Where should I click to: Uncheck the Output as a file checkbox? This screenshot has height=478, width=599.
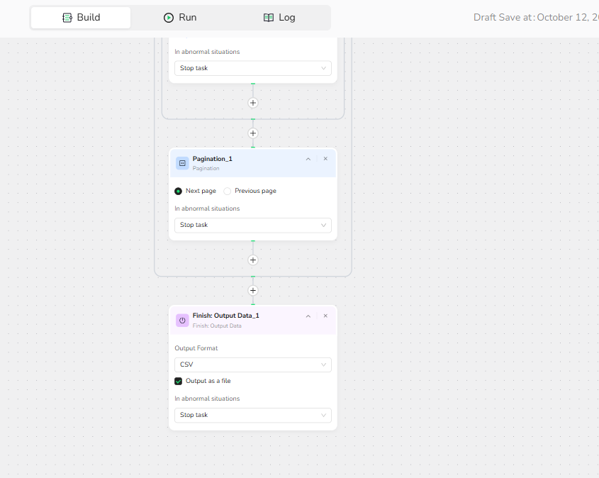pos(179,381)
